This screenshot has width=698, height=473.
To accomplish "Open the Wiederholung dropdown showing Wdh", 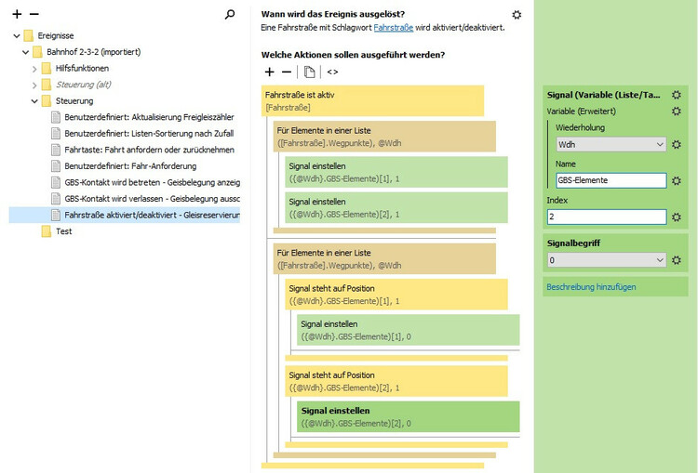I will click(610, 145).
